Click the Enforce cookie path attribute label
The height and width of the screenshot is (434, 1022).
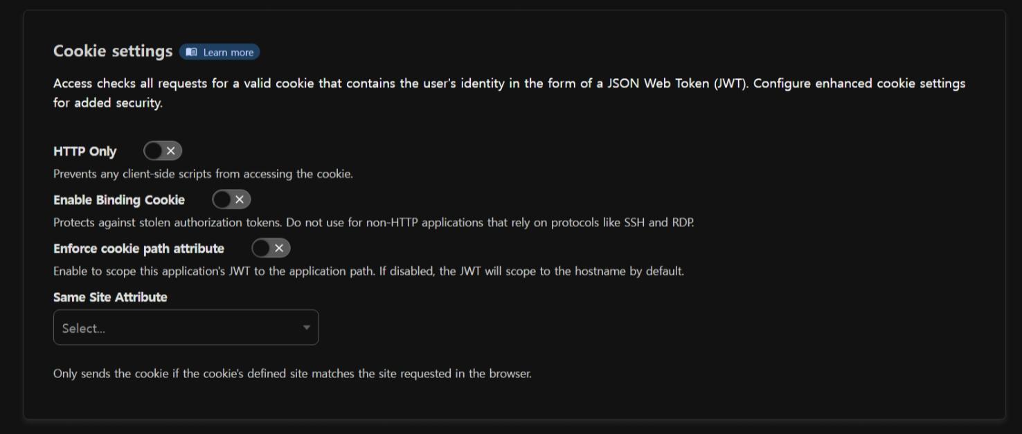pos(138,248)
